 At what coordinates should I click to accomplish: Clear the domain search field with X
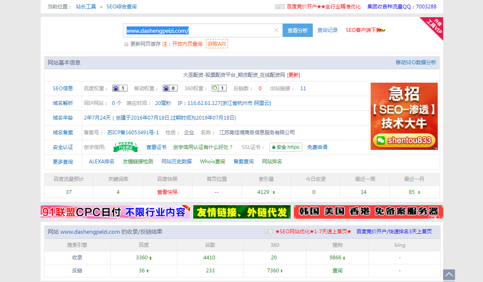(276, 30)
